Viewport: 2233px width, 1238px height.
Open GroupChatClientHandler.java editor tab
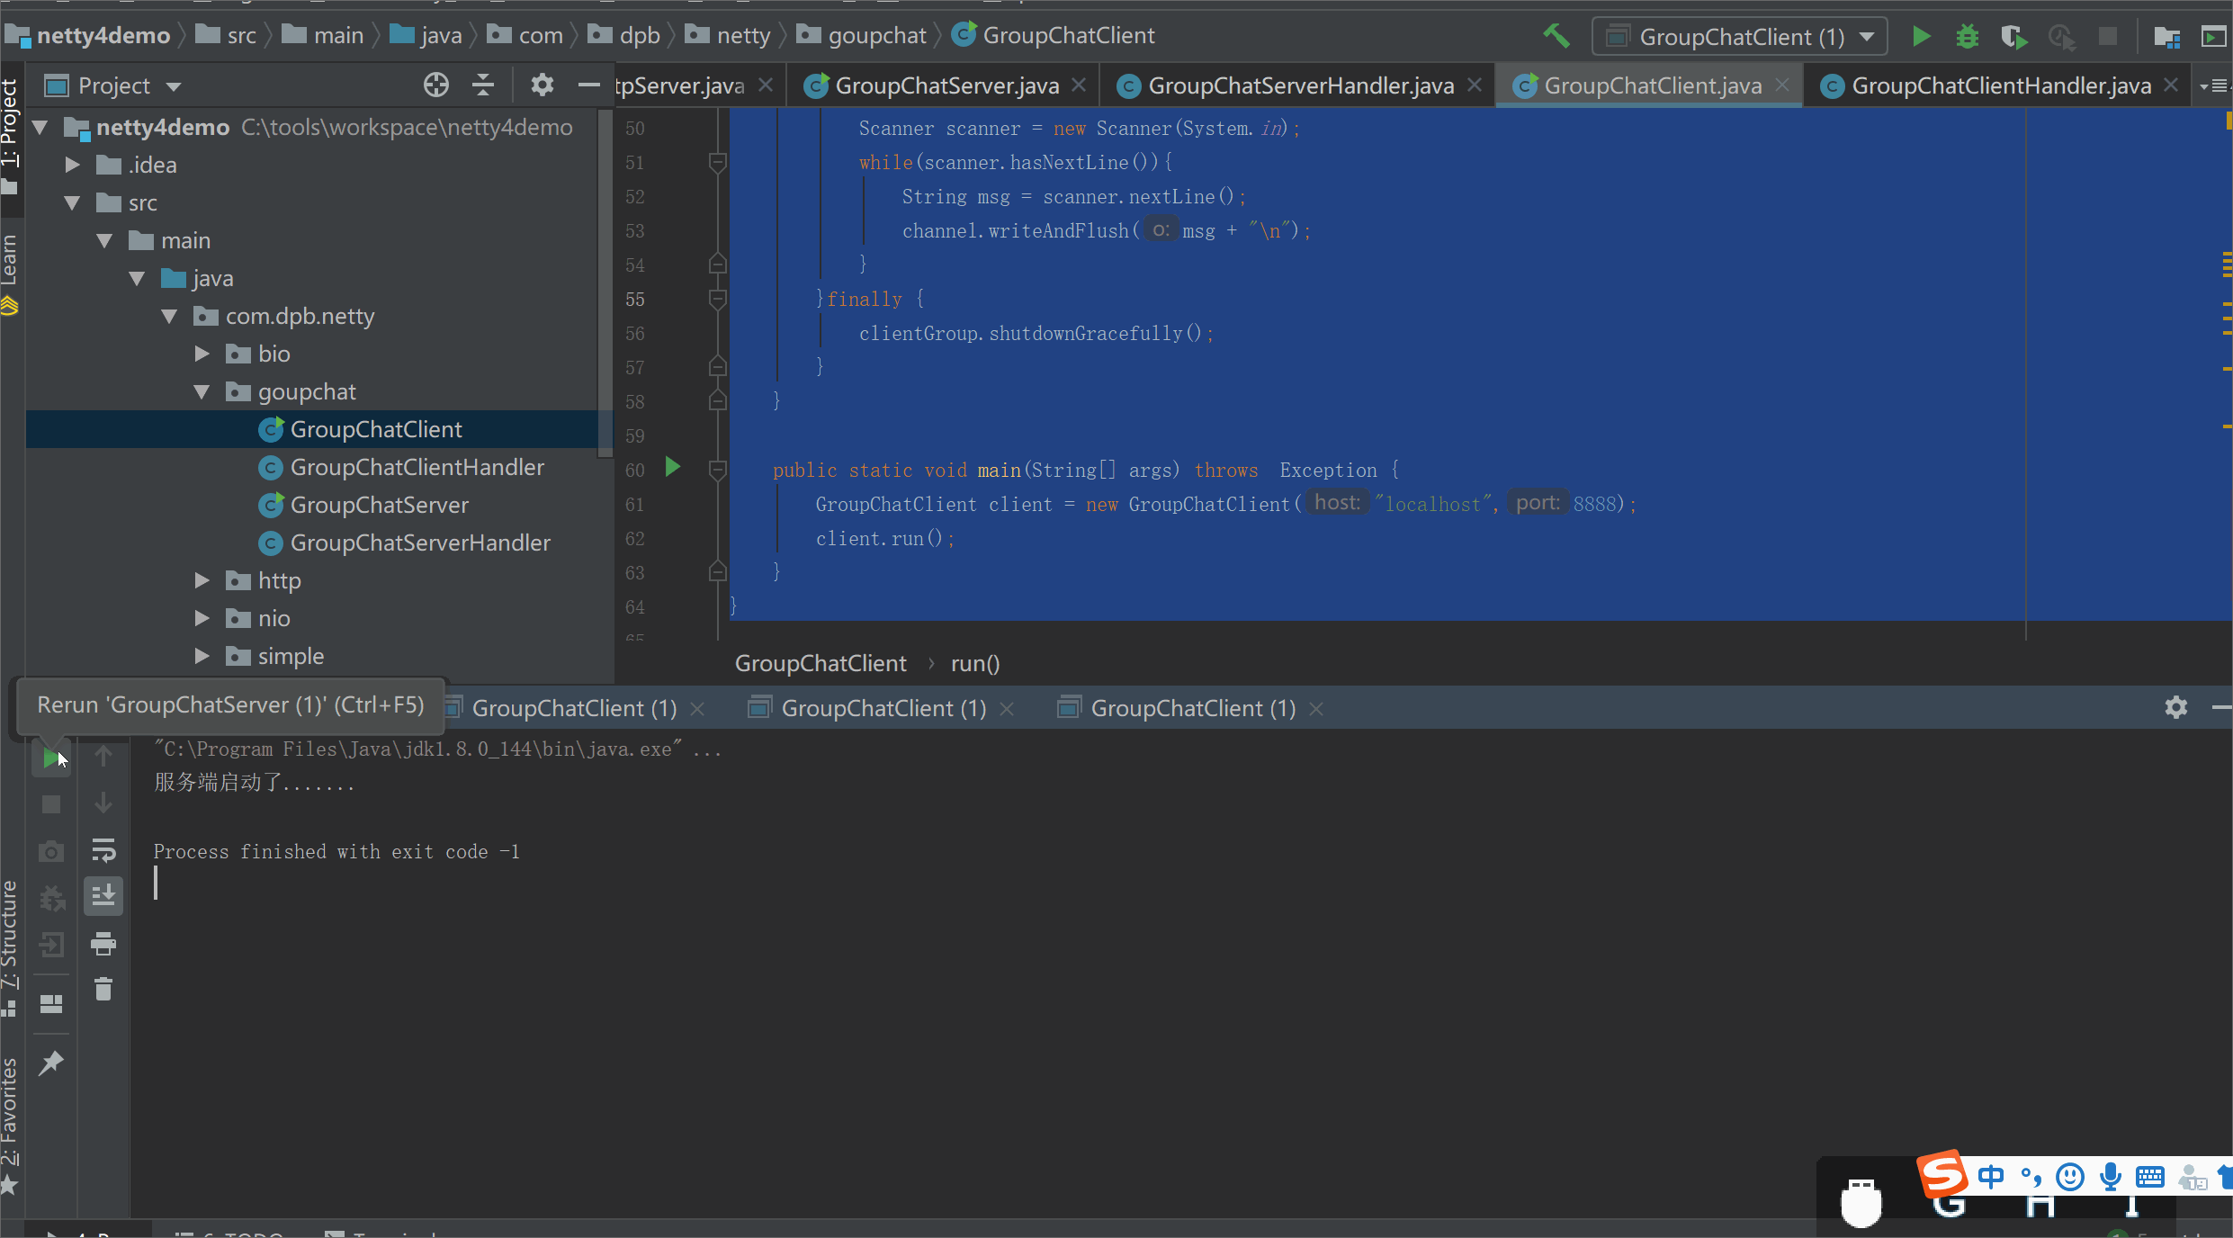point(2001,85)
